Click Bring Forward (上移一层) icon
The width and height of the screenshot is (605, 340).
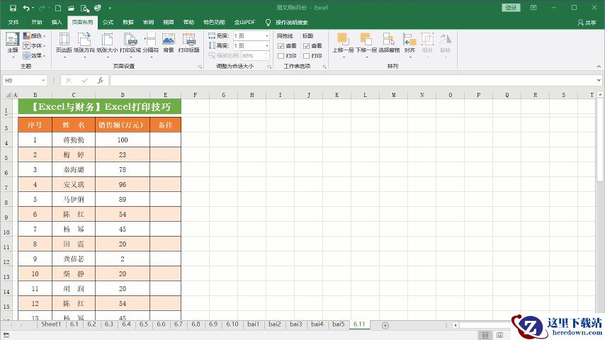tap(343, 45)
